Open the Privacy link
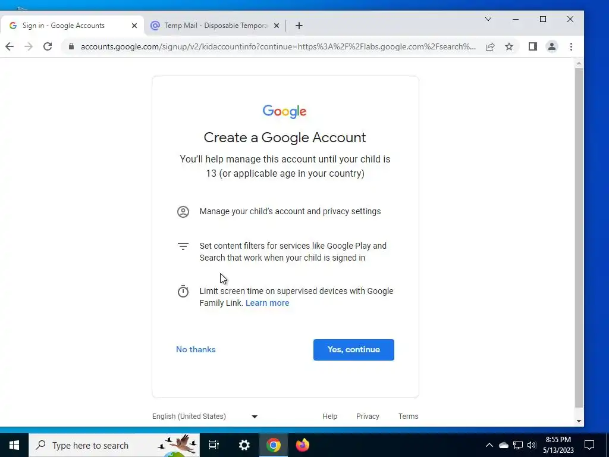 click(x=368, y=416)
